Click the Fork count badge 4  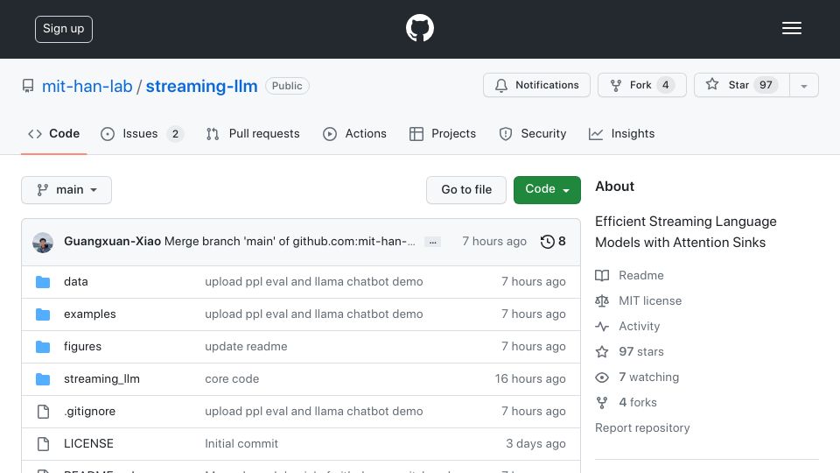pyautogui.click(x=665, y=85)
